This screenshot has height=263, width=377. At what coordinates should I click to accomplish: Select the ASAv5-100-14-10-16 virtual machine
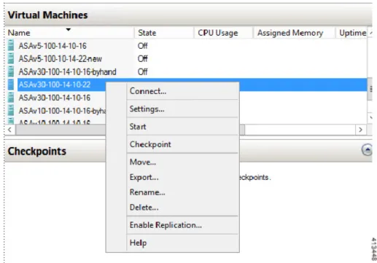(x=53, y=46)
